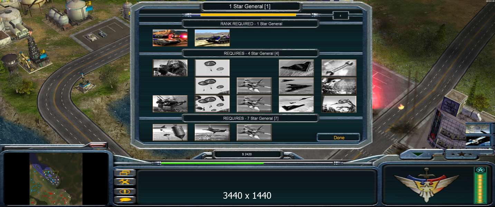Viewport: 495px width, 207px height.
Task: Click the '1 Star General [1]' title
Action: [250, 7]
